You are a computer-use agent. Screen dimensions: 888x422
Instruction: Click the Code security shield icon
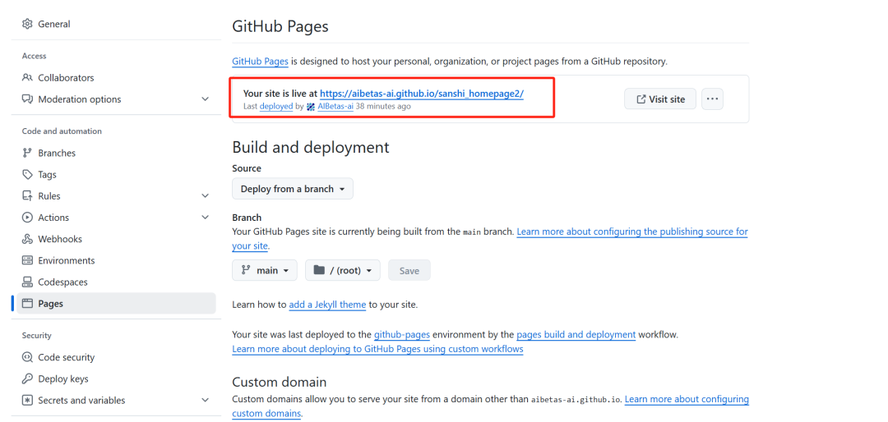(x=27, y=357)
